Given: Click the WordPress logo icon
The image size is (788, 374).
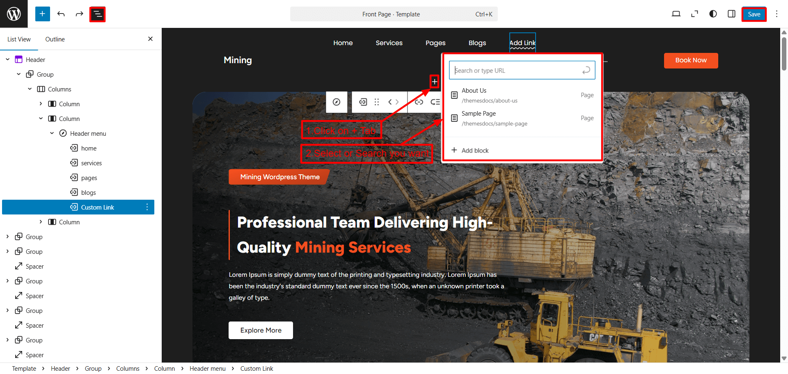Looking at the screenshot, I should click(x=14, y=14).
